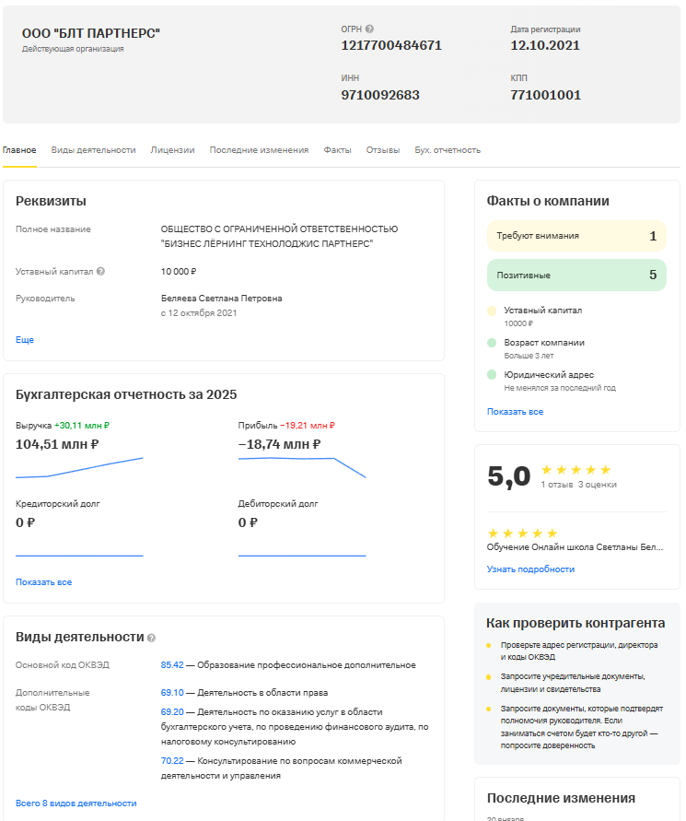Click the Выручка change +30,11 млн ₽
The height and width of the screenshot is (821, 686).
[x=82, y=426]
